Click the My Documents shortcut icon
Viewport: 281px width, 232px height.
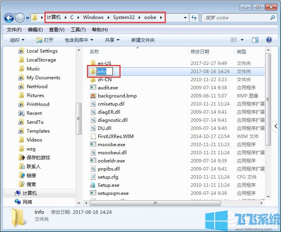tap(21, 78)
